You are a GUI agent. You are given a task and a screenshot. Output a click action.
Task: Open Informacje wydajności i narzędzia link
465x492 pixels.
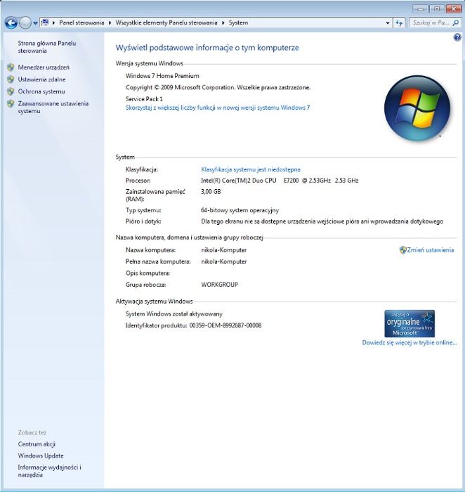point(50,471)
